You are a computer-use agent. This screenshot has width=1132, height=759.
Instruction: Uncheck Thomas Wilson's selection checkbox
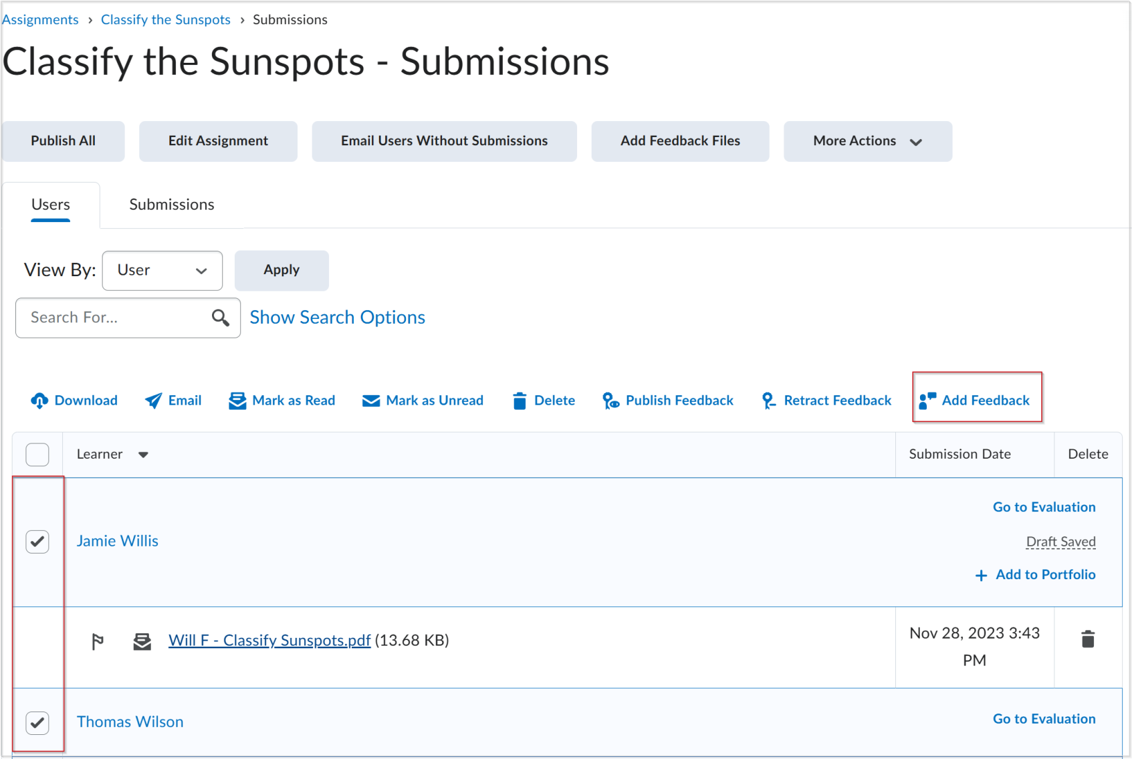(37, 723)
